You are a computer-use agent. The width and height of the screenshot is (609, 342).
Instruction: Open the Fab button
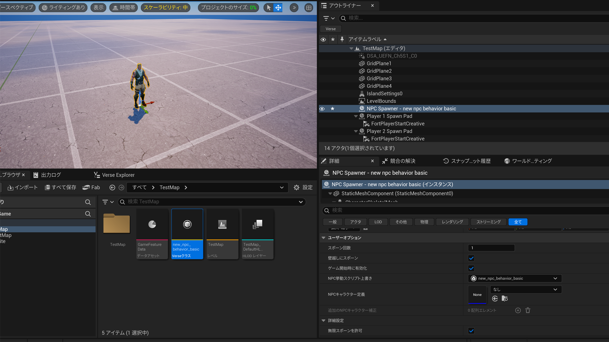coord(91,187)
